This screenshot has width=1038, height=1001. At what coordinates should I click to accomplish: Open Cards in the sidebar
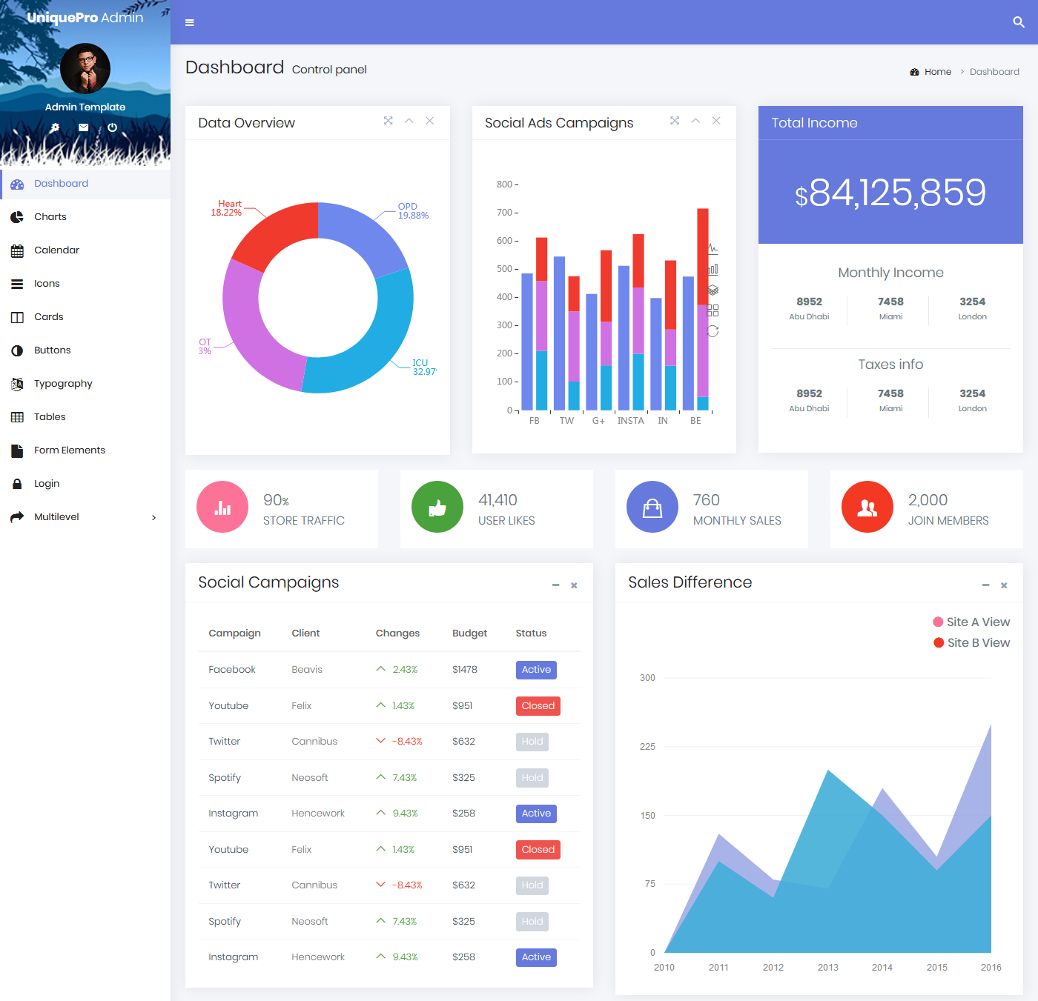[x=85, y=317]
